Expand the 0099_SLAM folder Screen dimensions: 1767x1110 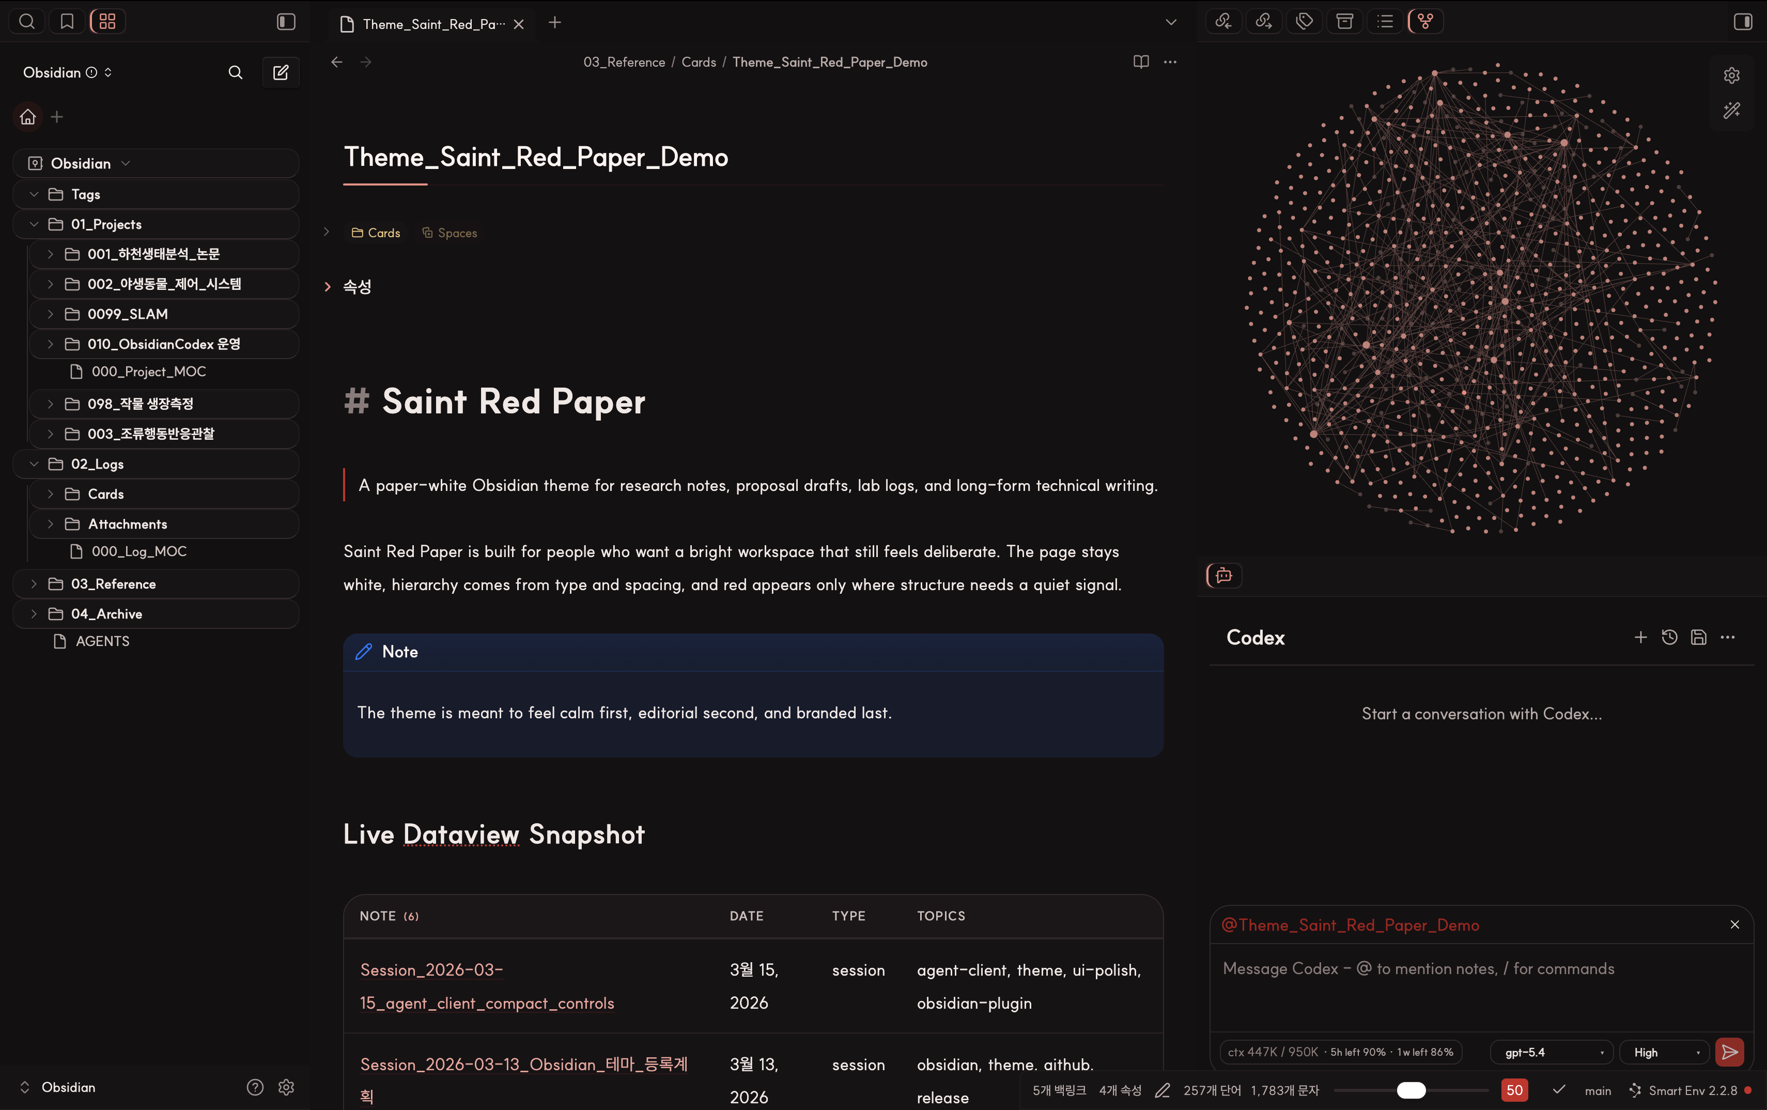(51, 314)
